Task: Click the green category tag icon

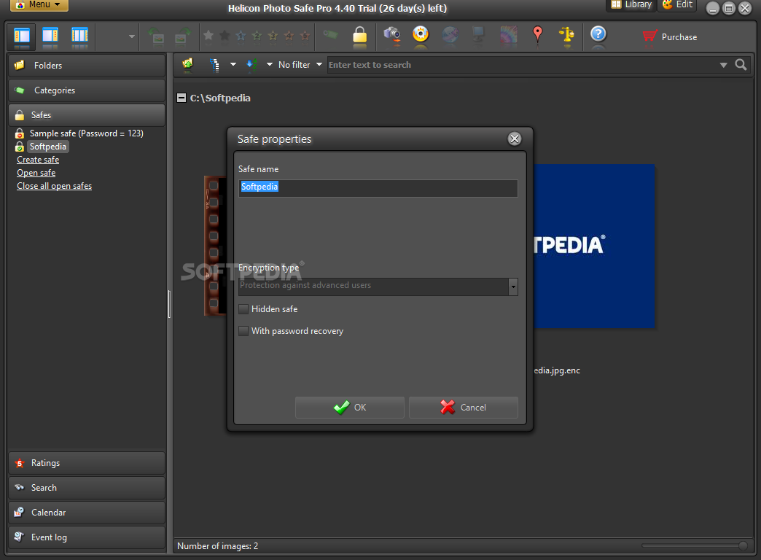Action: [x=330, y=34]
